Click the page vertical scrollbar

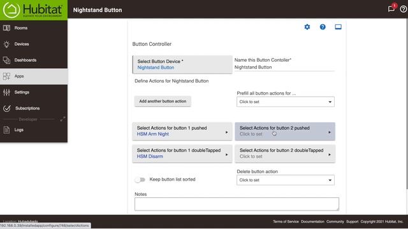pyautogui.click(x=407, y=104)
